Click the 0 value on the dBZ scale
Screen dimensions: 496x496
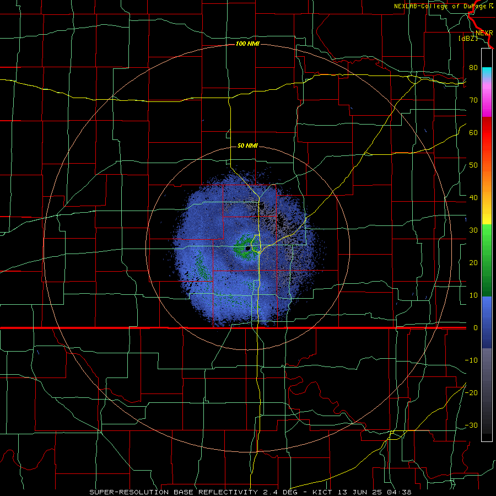point(476,328)
